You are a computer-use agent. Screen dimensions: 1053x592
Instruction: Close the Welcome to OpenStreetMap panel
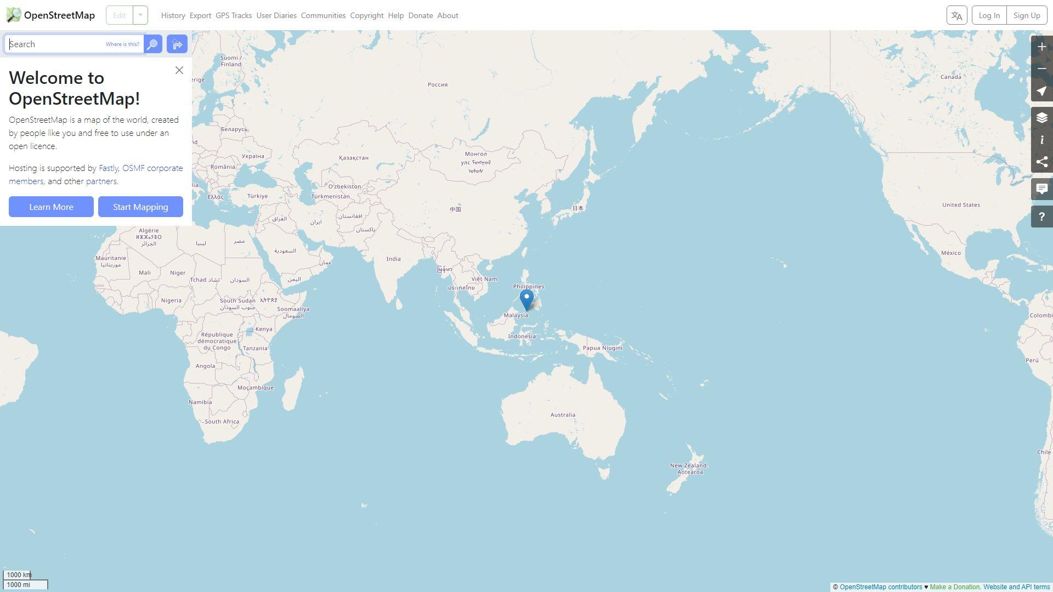pos(179,70)
